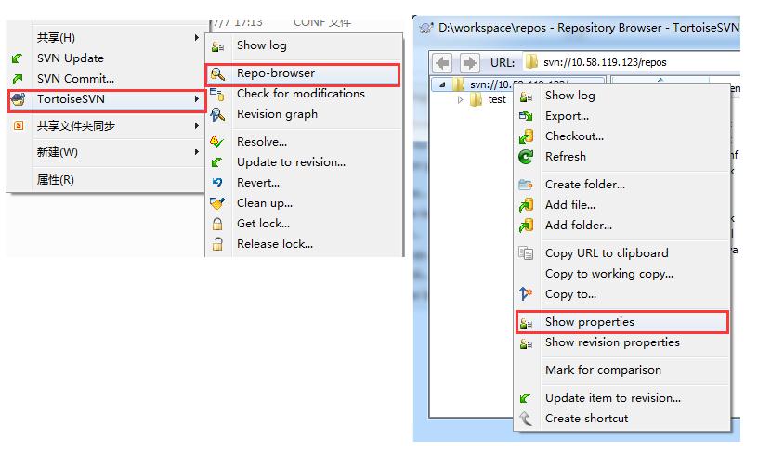The image size is (758, 452).
Task: Click Repository Browser window title tortoise icon
Action: click(x=425, y=28)
